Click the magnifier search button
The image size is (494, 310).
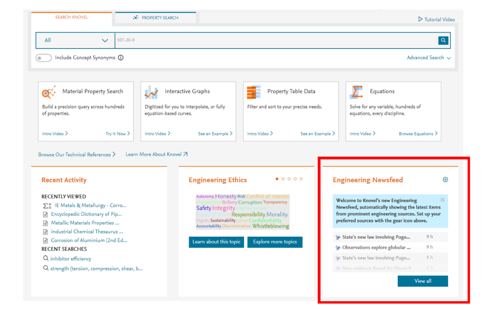[443, 40]
